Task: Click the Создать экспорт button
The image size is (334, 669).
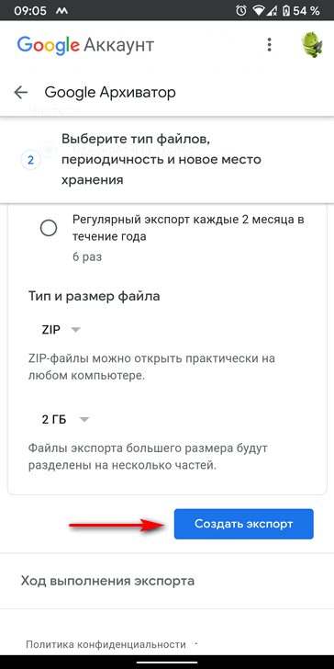Action: [244, 524]
